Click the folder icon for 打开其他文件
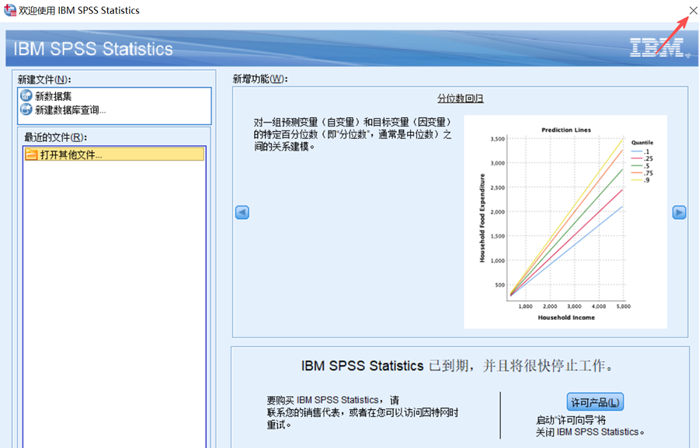 [31, 155]
